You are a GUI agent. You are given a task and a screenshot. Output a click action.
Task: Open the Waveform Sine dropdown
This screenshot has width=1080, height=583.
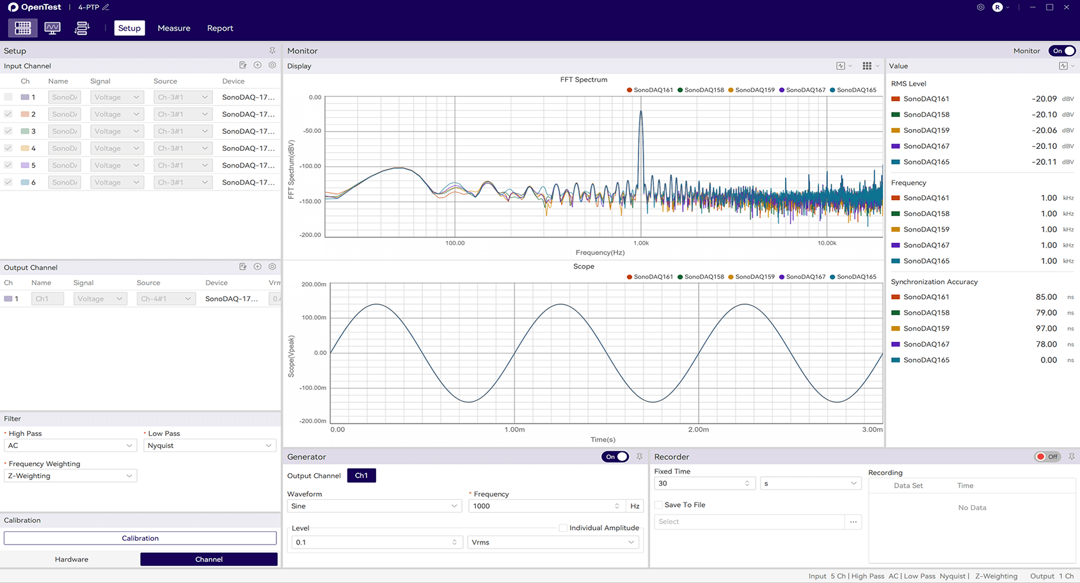(x=374, y=506)
